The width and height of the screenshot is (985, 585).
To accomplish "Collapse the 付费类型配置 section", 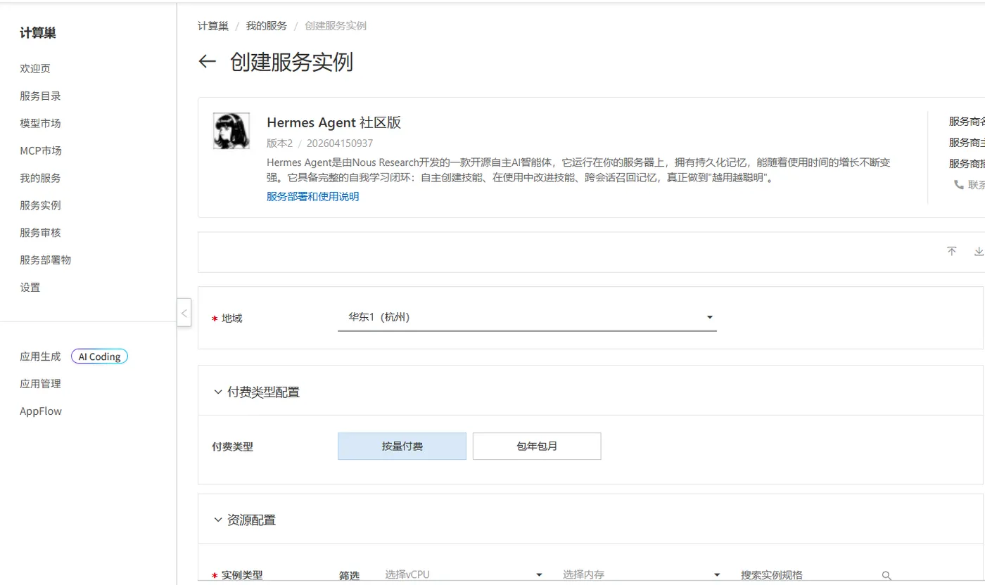I will [x=218, y=392].
